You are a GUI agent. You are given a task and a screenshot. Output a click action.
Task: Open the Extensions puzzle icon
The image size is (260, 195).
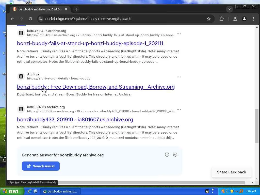[x=221, y=19]
